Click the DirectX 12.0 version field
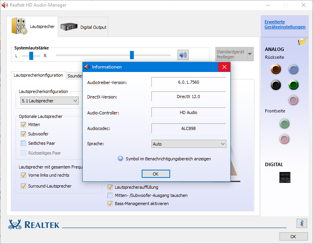Viewport: 313px width, 244px height. [189, 97]
